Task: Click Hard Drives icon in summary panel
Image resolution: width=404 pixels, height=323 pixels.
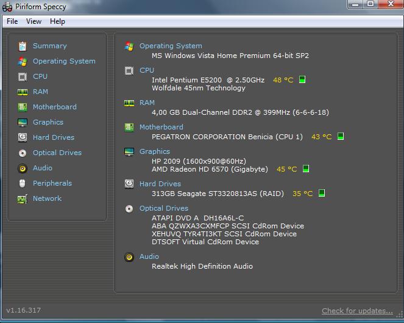Action: [129, 184]
